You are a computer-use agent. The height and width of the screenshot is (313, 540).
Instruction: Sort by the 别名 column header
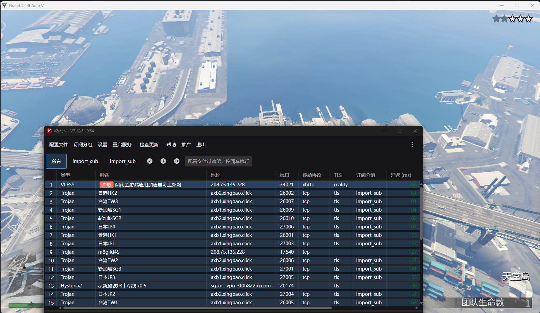(151, 175)
